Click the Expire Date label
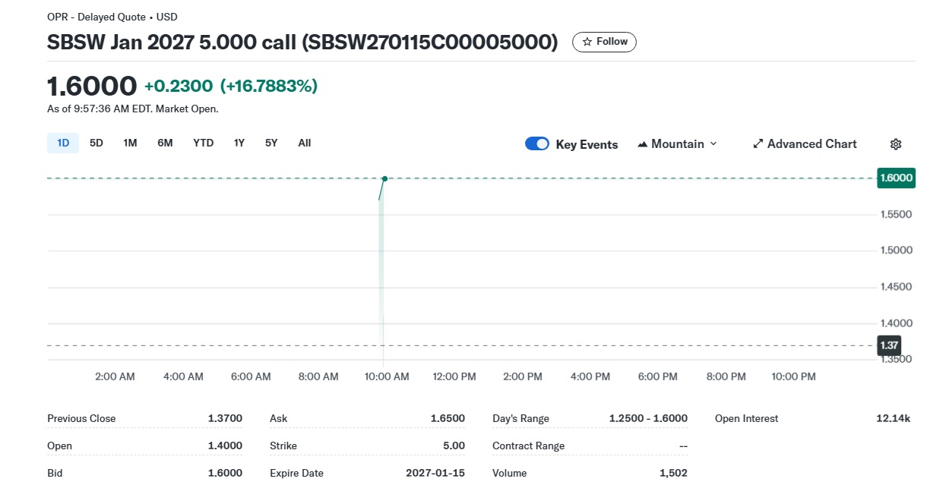This screenshot has width=930, height=485. (296, 473)
